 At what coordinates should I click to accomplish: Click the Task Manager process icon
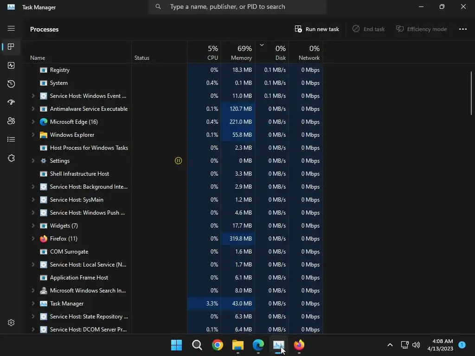pyautogui.click(x=44, y=303)
